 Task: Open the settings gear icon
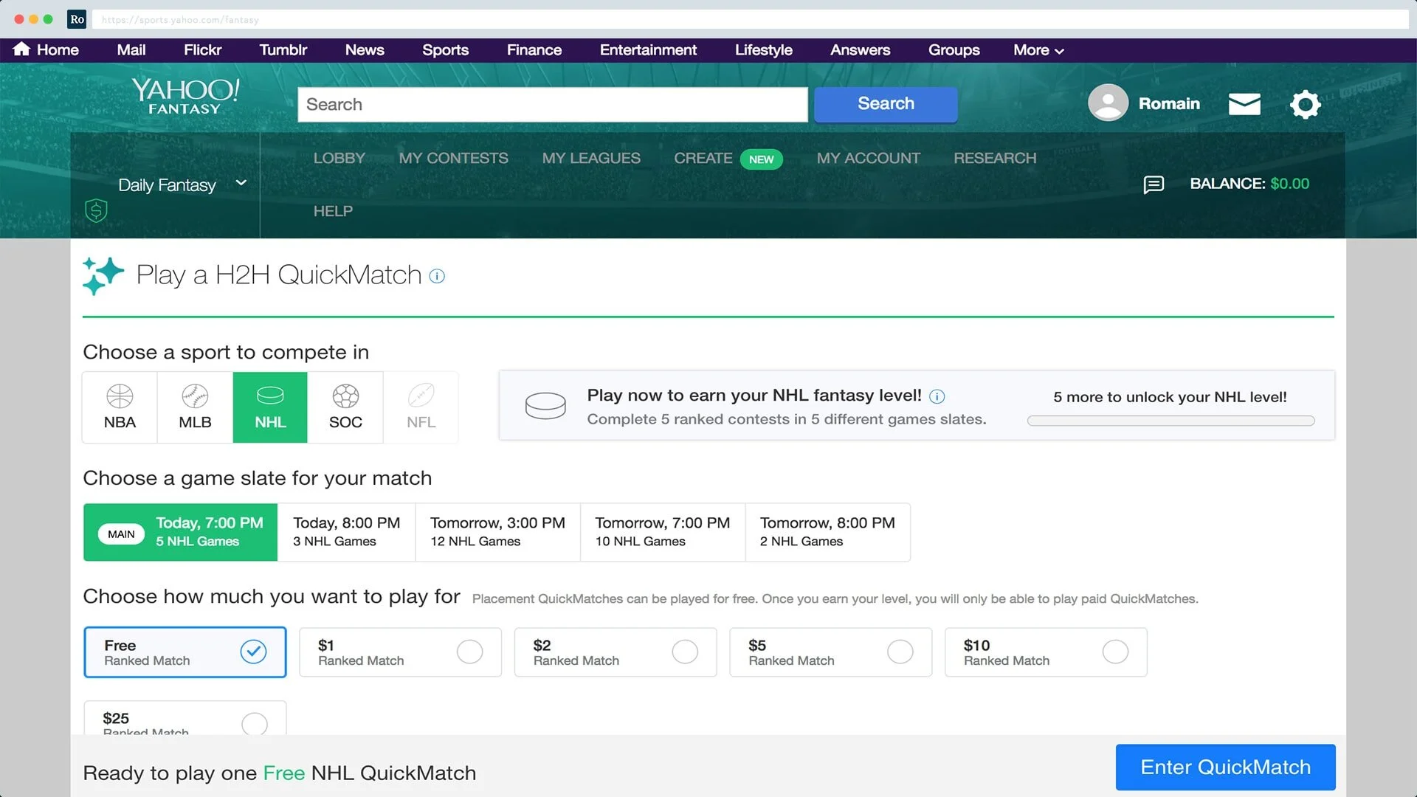[x=1305, y=104]
